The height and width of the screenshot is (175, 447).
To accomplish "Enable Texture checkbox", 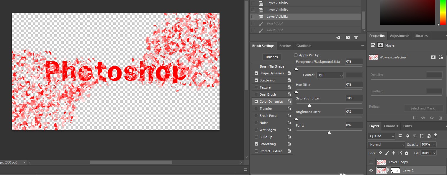I will (x=256, y=87).
